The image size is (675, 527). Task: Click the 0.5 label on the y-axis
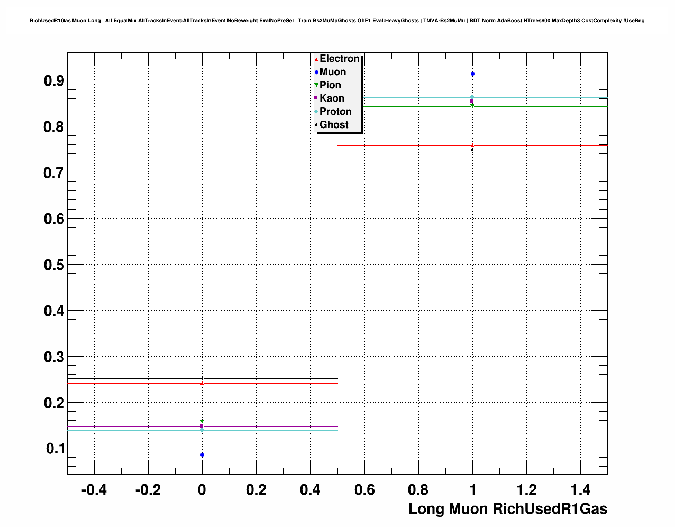tap(54, 265)
